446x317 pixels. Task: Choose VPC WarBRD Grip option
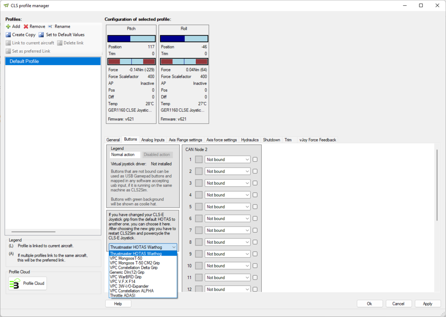tap(143, 277)
